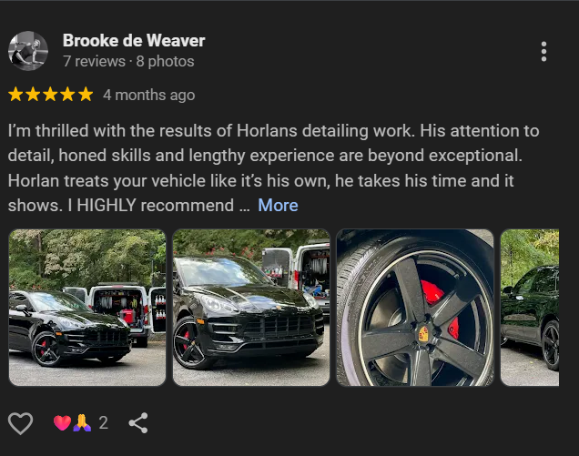The image size is (579, 456).
Task: Share this review via the share icon
Action: point(138,422)
